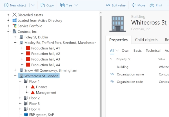Click red square icon of Production hall, A3

click(28, 59)
